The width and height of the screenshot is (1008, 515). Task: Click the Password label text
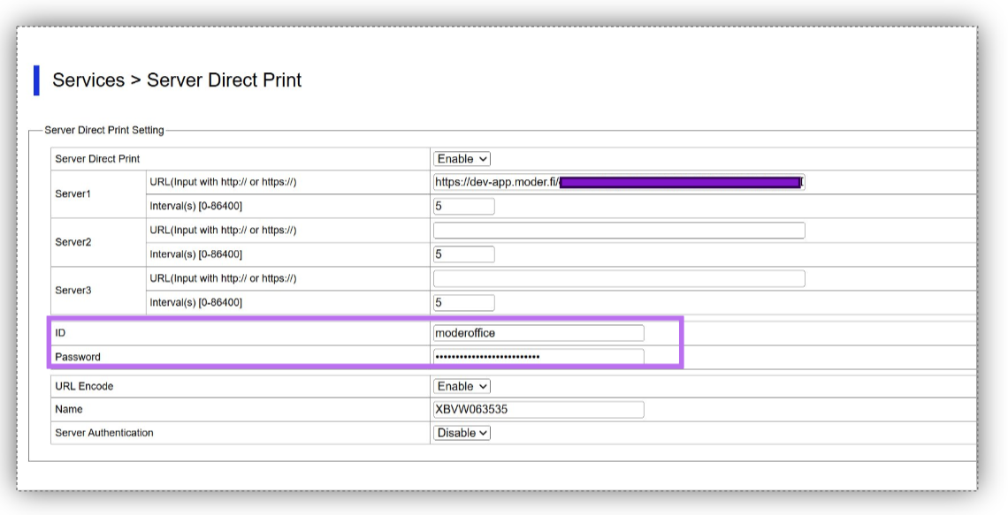tap(78, 357)
